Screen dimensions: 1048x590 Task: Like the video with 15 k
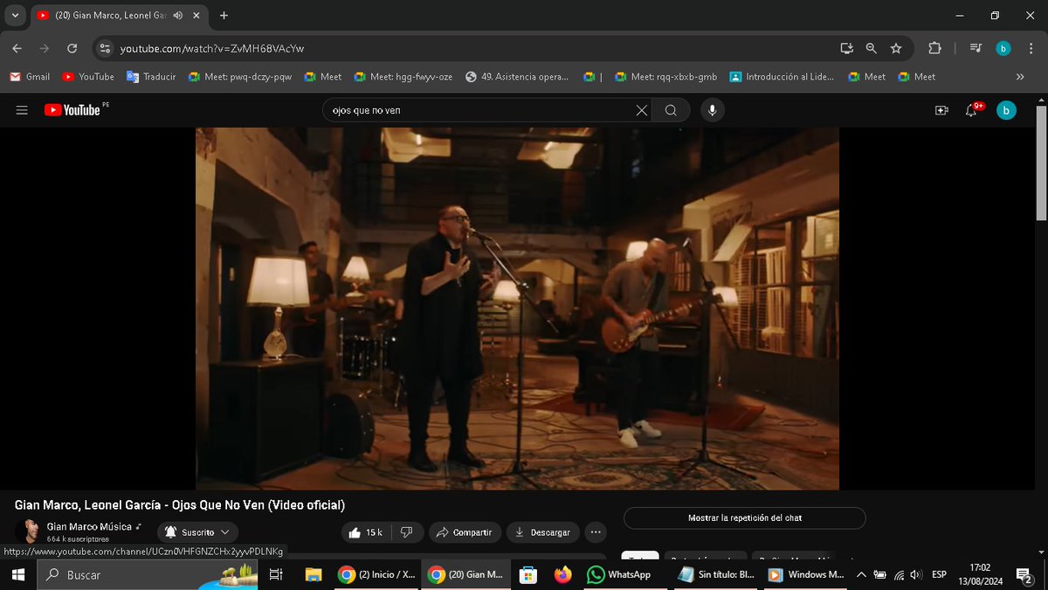coord(366,532)
